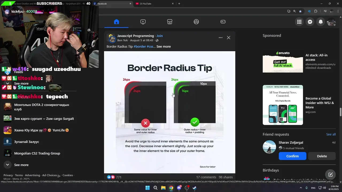The height and width of the screenshot is (192, 342).
Task: See all friend requests
Action: tap(331, 134)
